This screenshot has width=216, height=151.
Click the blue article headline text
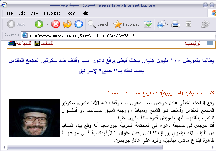112,66
